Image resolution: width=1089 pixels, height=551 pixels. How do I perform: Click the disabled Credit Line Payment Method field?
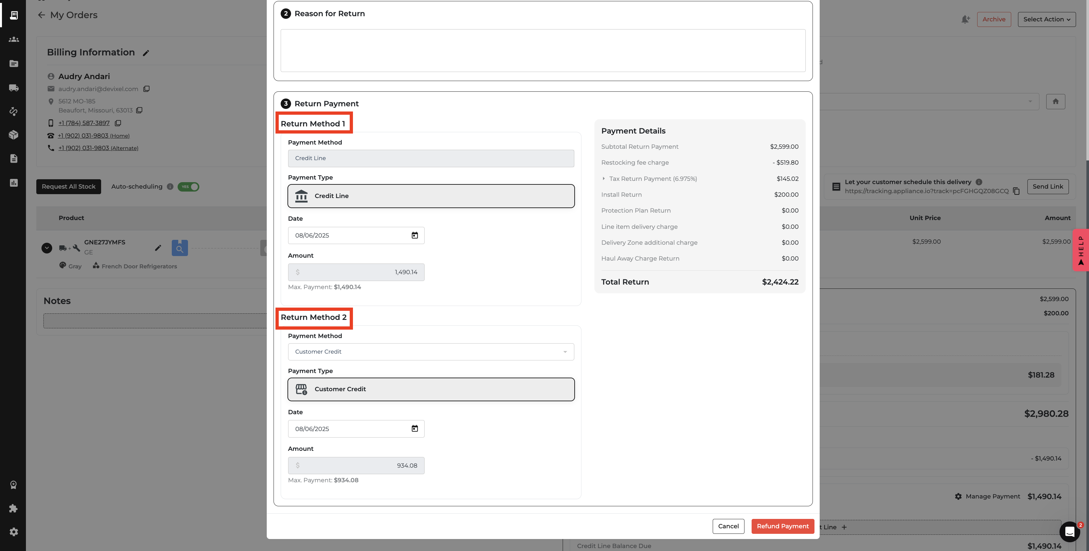pyautogui.click(x=431, y=158)
